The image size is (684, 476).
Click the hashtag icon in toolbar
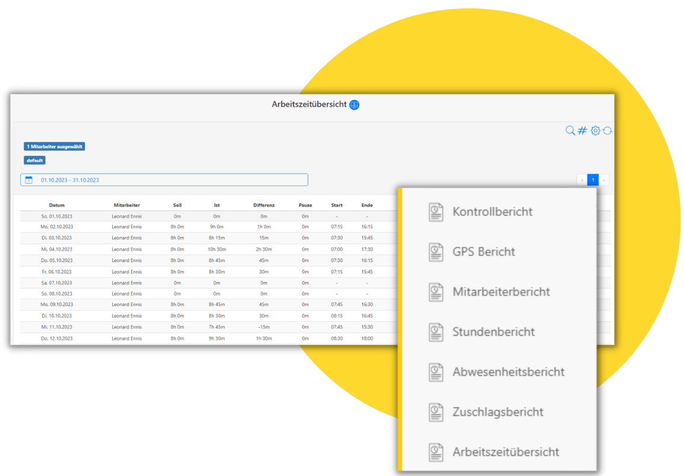tap(582, 130)
